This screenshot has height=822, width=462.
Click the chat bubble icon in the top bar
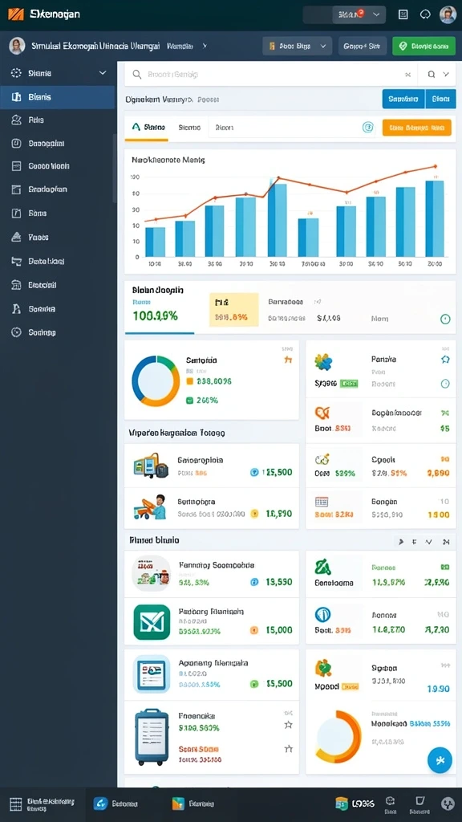tap(425, 14)
